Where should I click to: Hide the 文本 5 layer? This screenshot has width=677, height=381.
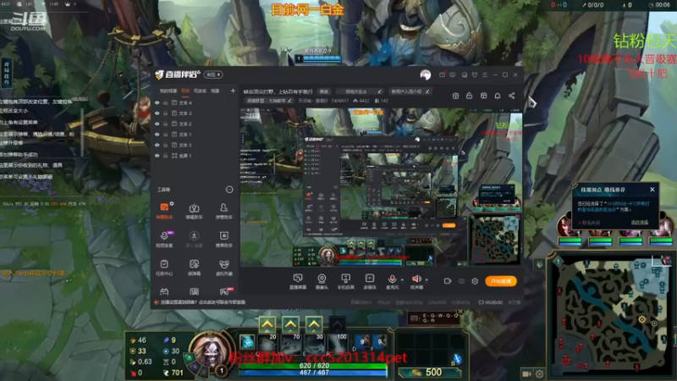(157, 145)
